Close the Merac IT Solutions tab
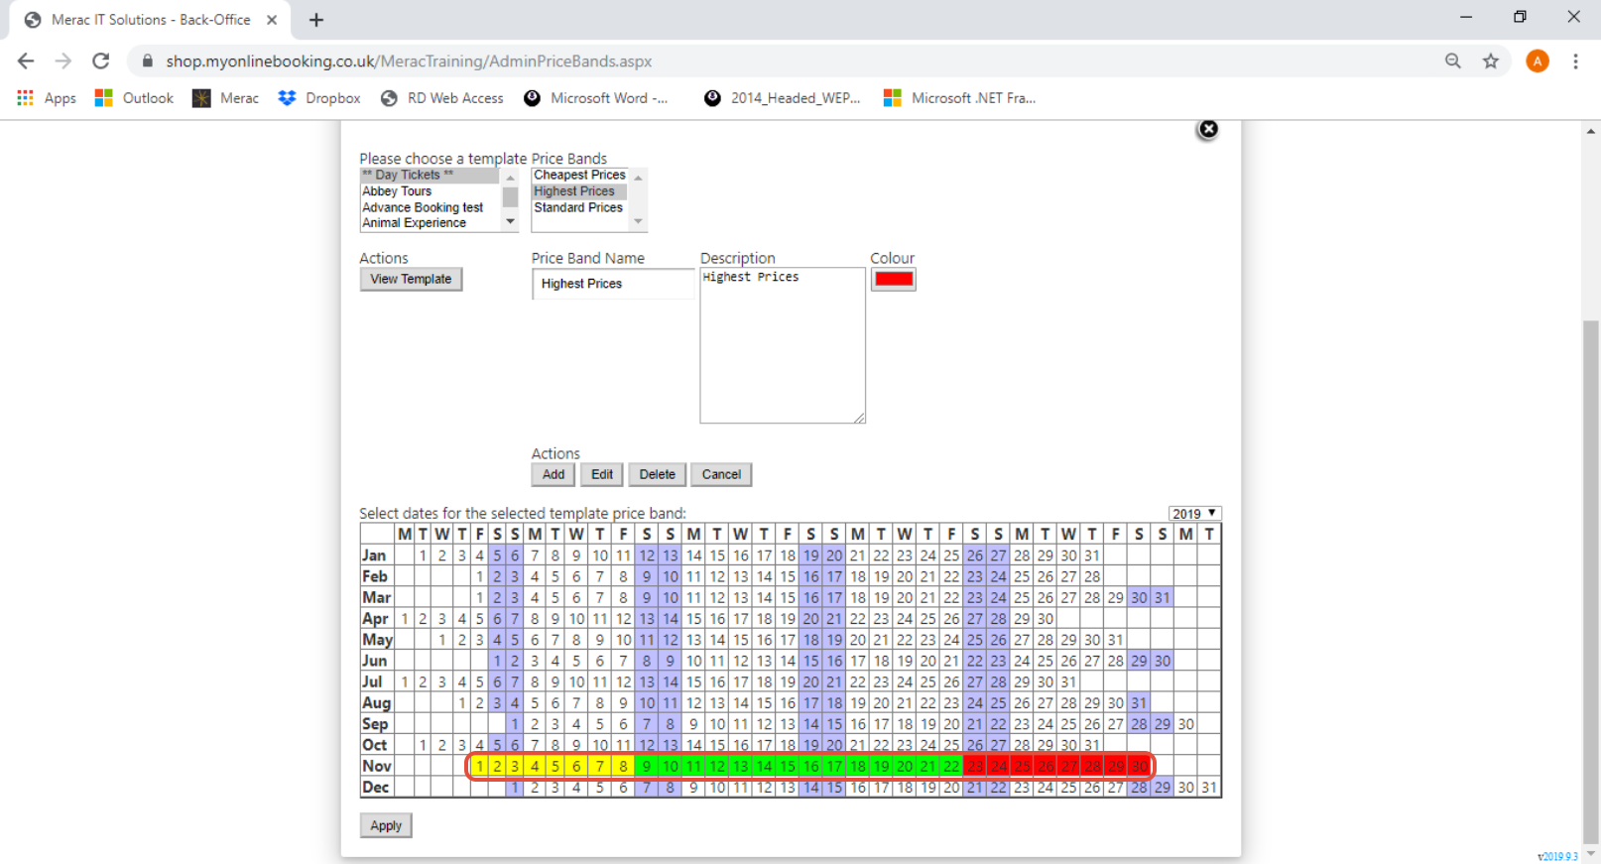Image resolution: width=1601 pixels, height=864 pixels. (x=272, y=20)
